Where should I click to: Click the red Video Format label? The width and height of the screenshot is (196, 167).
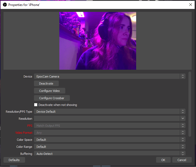click(24, 133)
